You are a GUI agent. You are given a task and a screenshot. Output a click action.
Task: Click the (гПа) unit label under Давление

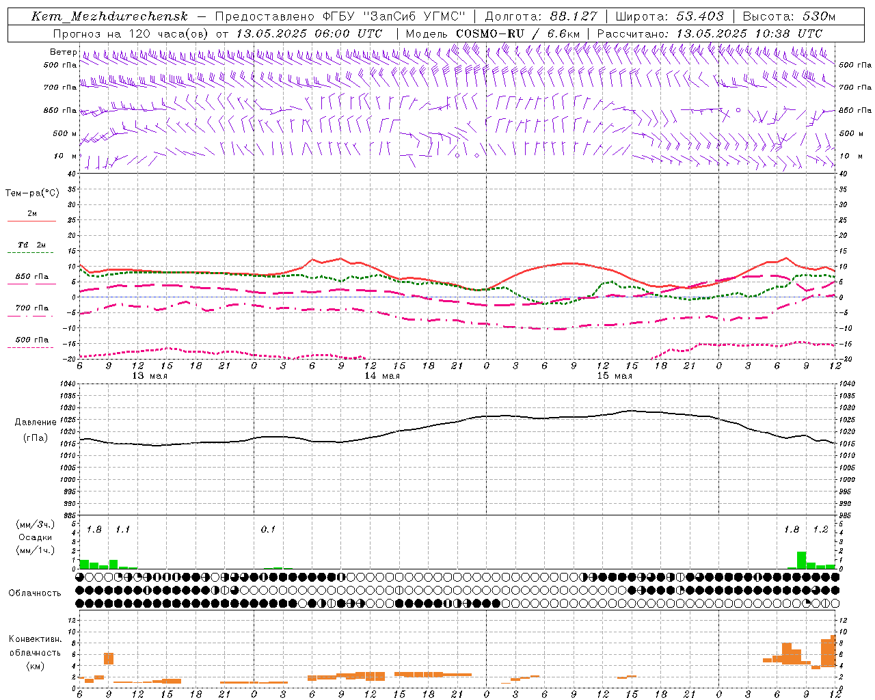[x=36, y=438]
